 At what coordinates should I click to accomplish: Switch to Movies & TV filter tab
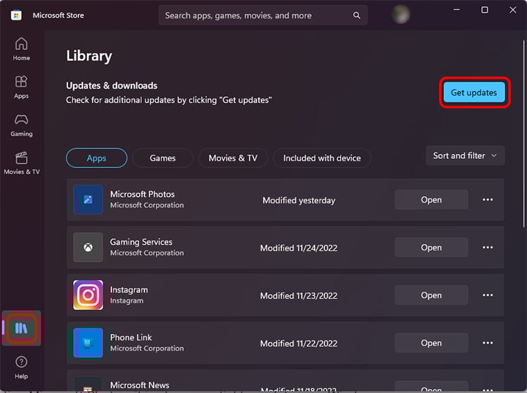[233, 158]
